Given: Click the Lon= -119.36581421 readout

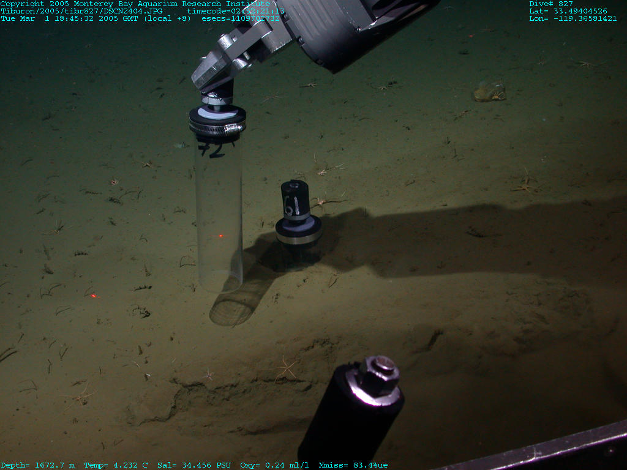Looking at the screenshot, I should (x=573, y=18).
